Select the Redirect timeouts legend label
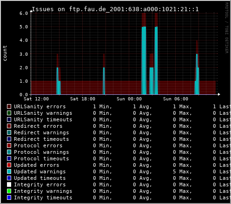Viewport: 231px width, 204px height. coord(41,139)
